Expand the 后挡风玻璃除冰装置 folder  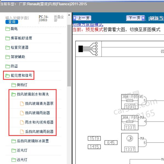click(33, 141)
